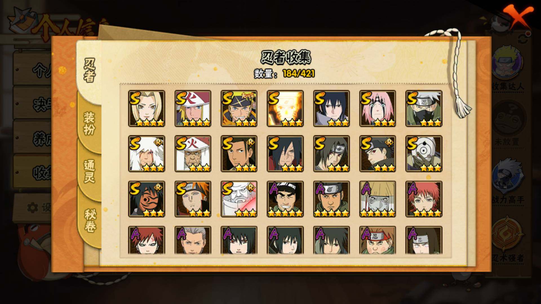Screen dimensions: 541x304
Task: Open Tsunade S-rank ninja portrait
Action: coord(147,108)
